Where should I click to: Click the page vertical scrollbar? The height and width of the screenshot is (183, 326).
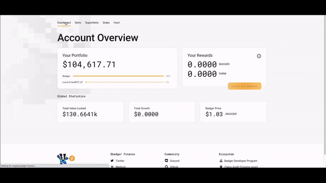click(x=325, y=85)
